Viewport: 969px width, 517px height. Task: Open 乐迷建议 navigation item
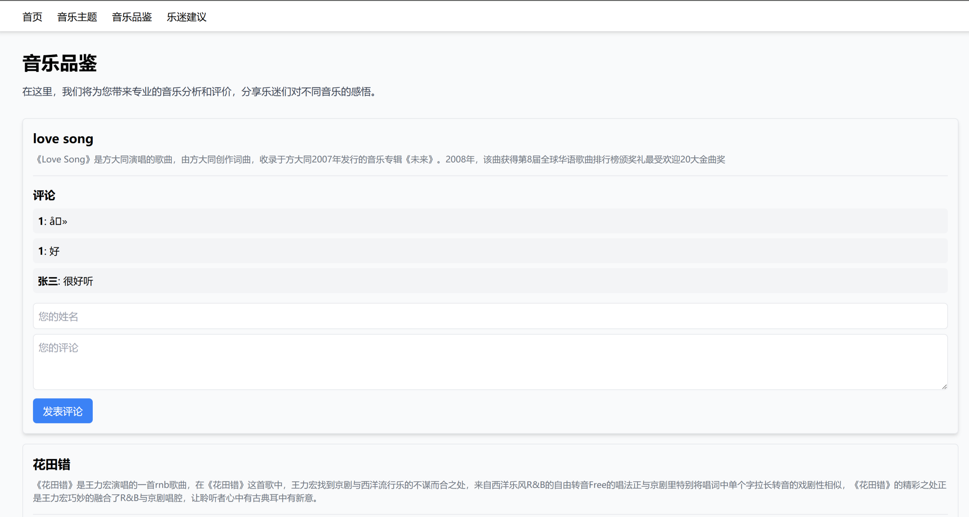pos(186,17)
